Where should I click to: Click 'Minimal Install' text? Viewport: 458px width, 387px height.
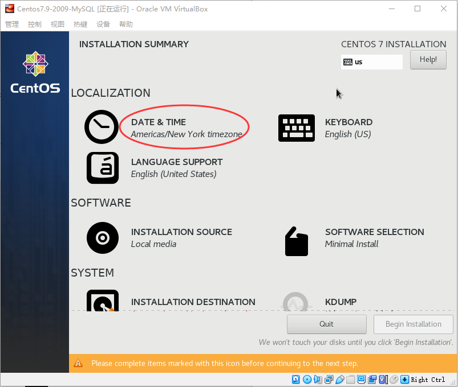click(x=352, y=244)
